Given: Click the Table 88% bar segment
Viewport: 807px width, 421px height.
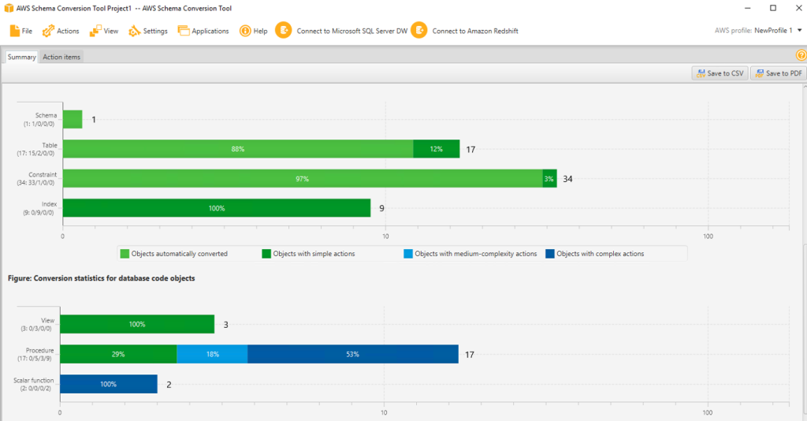Looking at the screenshot, I should [238, 149].
